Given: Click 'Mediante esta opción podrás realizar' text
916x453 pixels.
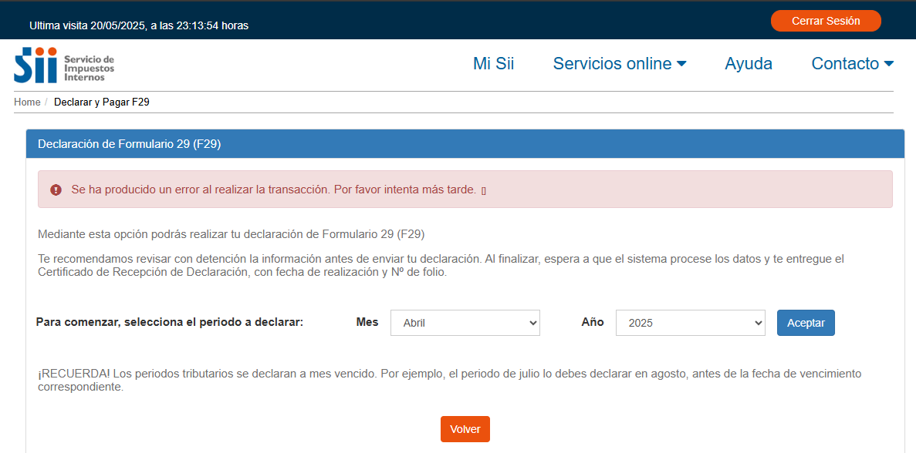Looking at the screenshot, I should (231, 234).
